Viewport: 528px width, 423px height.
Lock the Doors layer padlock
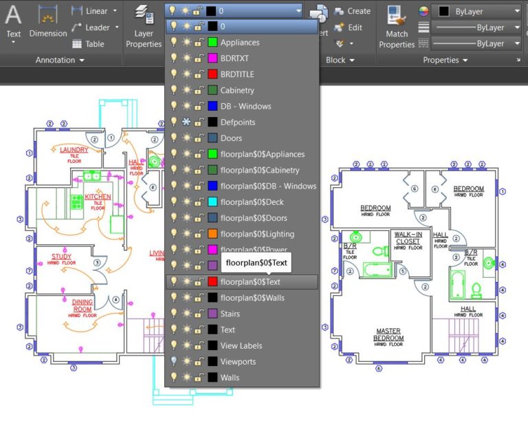[199, 138]
